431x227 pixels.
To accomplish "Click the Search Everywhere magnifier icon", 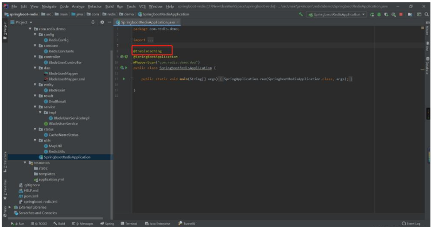I will [x=426, y=14].
